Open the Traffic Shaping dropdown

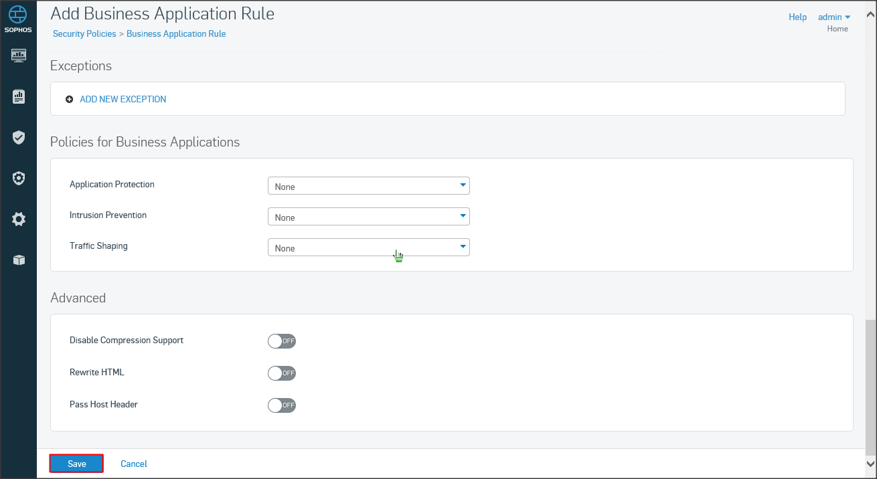coord(368,248)
